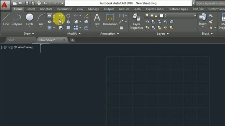Viewport: 225px width, 126px height.
Task: Insert a Table from Annotation panel
Action: 122,28
